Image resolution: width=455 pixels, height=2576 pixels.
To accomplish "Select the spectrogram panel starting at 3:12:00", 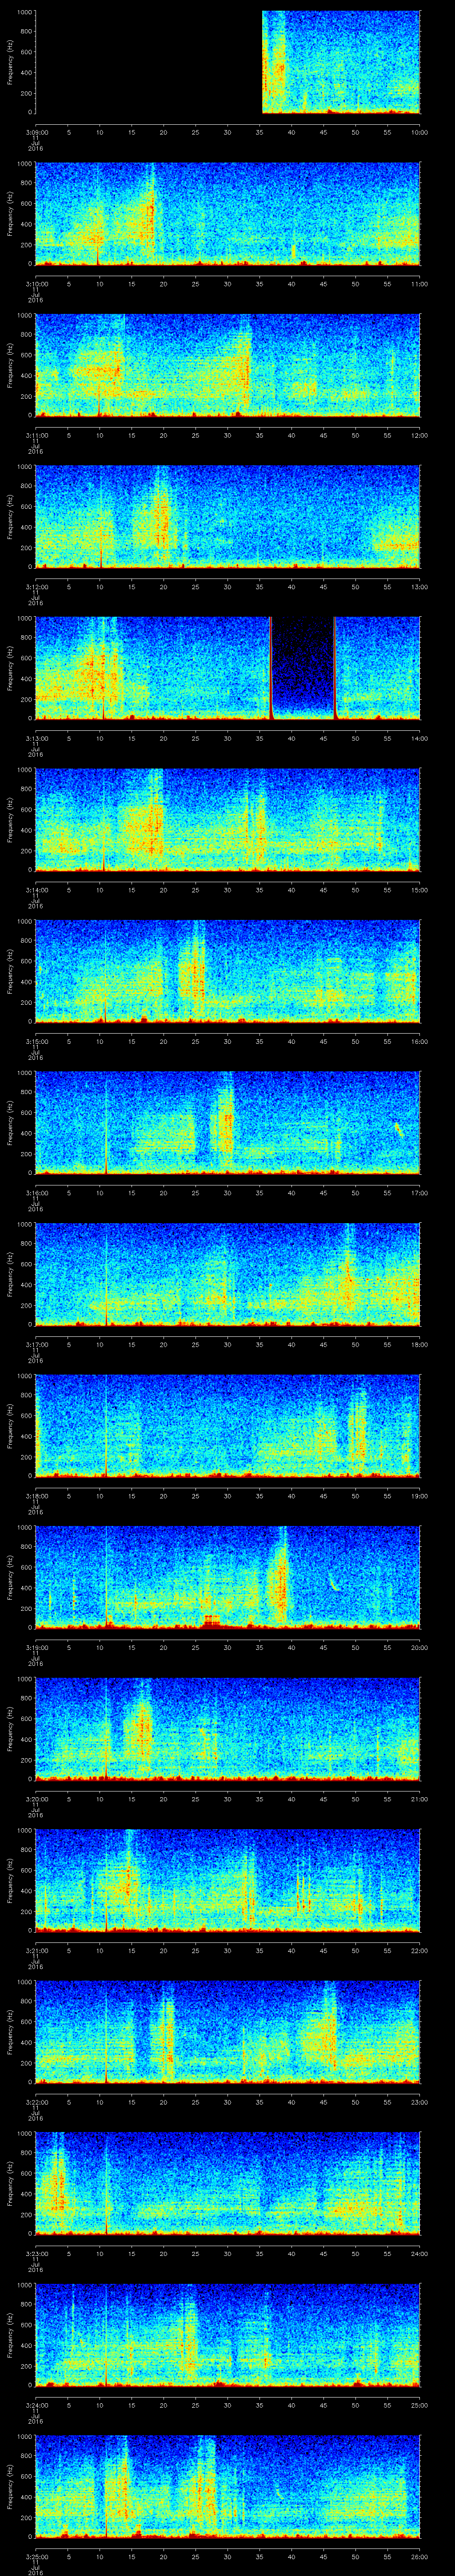I will coord(227,517).
